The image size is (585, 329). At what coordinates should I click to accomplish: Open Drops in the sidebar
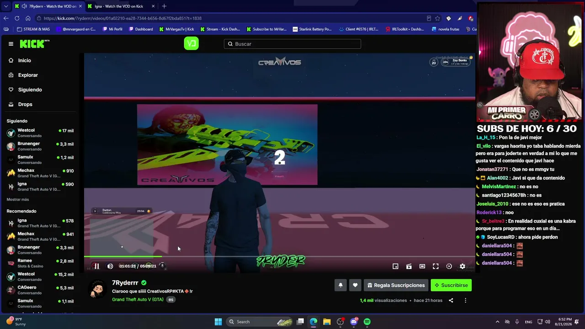pos(25,104)
